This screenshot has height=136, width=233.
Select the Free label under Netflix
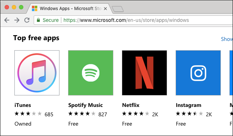(127, 124)
